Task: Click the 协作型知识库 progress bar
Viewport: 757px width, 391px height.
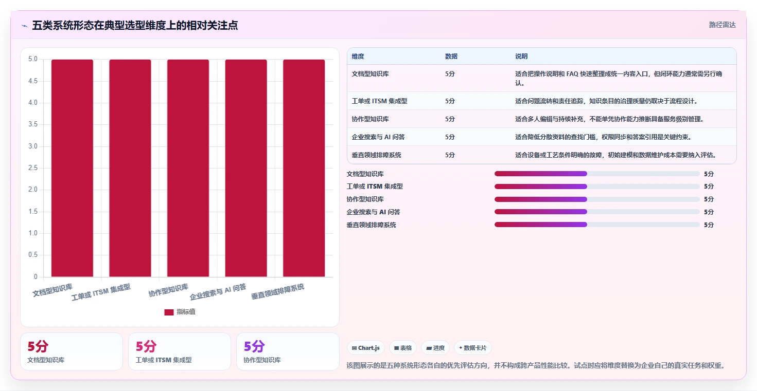Action: (x=597, y=199)
